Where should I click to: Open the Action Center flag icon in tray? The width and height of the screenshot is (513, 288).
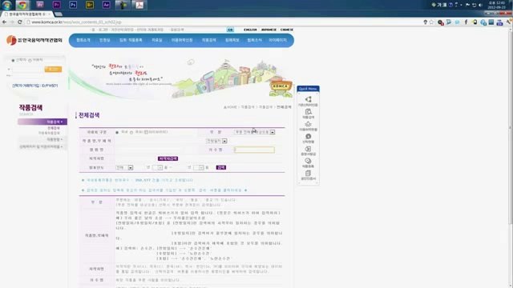[x=468, y=5]
